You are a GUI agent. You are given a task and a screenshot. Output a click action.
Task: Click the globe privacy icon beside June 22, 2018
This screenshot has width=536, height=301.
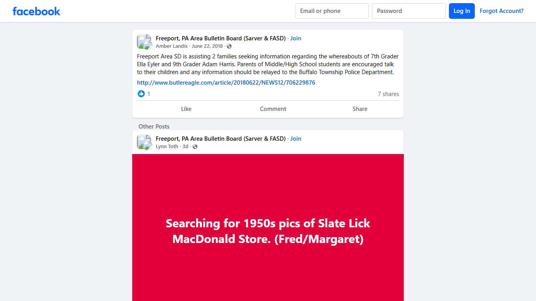(x=229, y=46)
